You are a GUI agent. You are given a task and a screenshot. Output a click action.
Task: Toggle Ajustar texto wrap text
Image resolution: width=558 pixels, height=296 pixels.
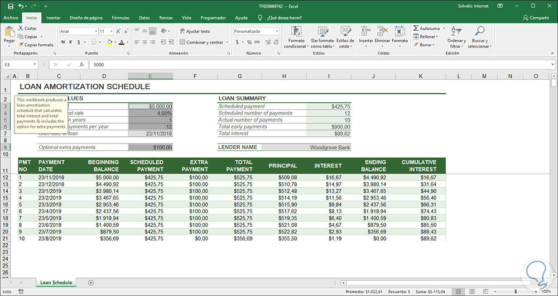coord(195,31)
